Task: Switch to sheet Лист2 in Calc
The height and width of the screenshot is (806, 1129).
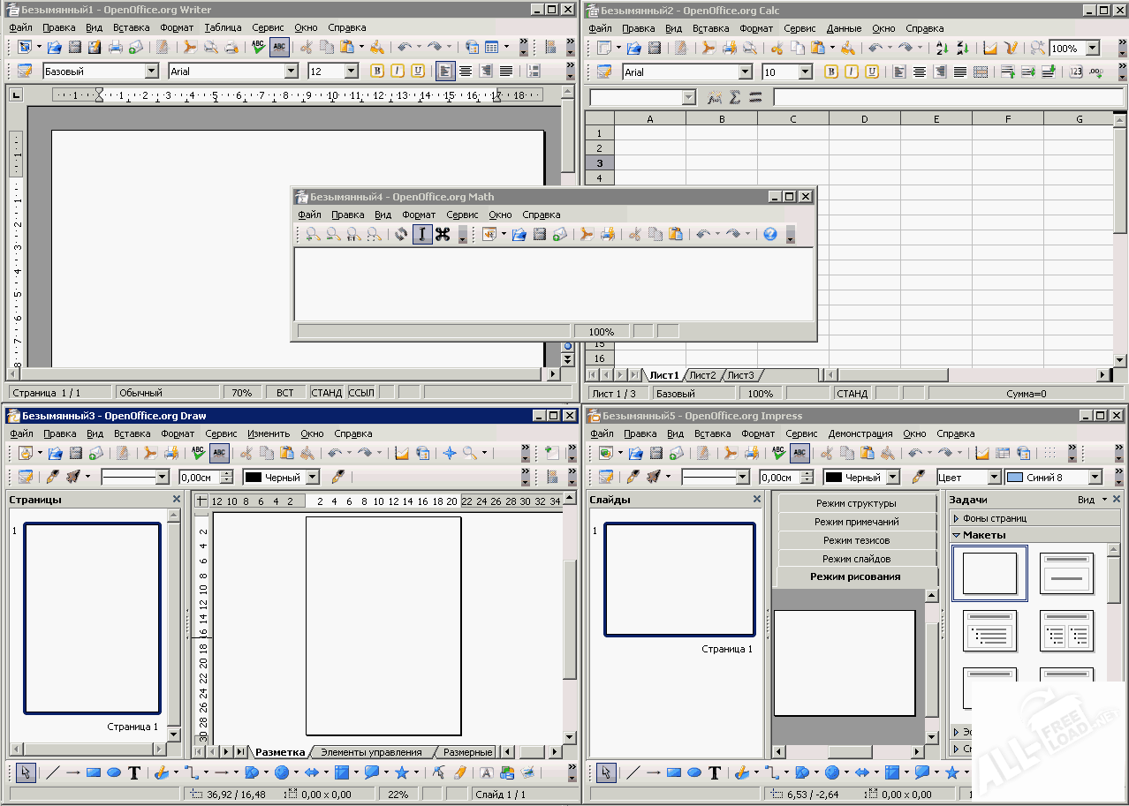Action: pyautogui.click(x=702, y=374)
